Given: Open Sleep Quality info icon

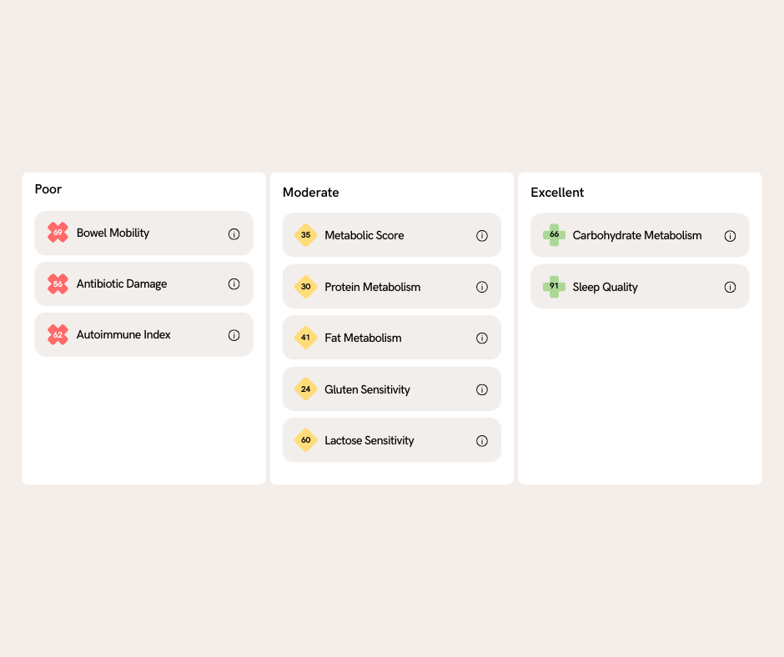Looking at the screenshot, I should [x=730, y=287].
